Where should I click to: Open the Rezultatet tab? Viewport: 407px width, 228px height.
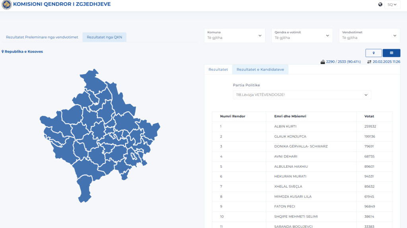pos(218,69)
